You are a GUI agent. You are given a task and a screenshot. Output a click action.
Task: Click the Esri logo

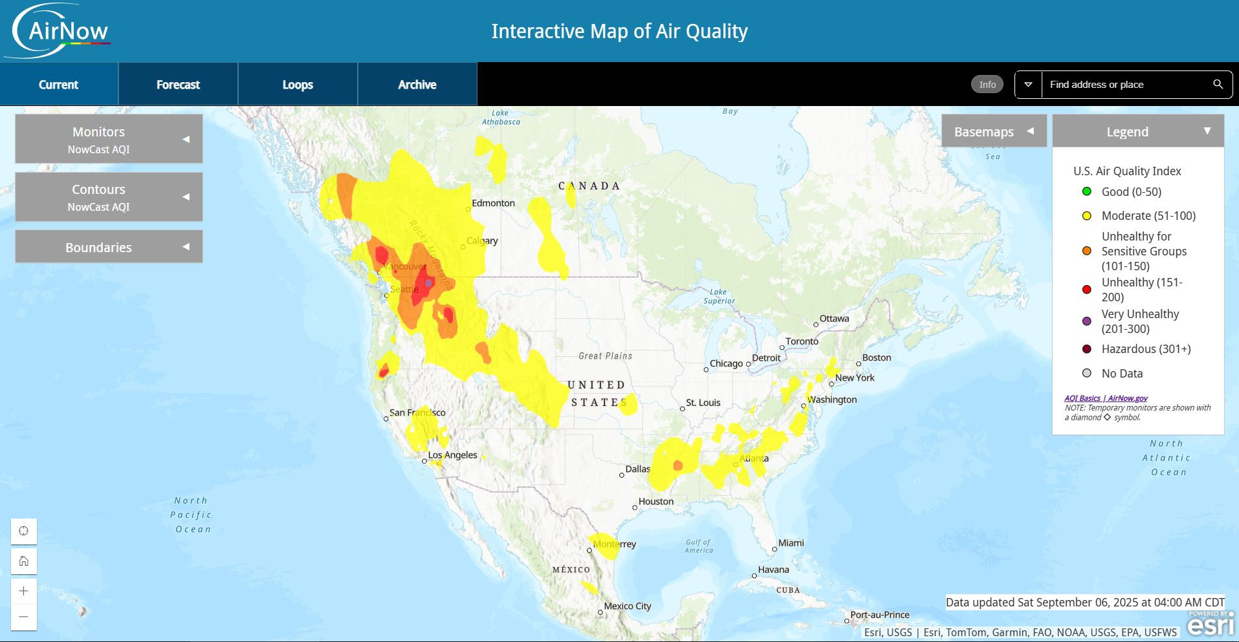pyautogui.click(x=1211, y=624)
